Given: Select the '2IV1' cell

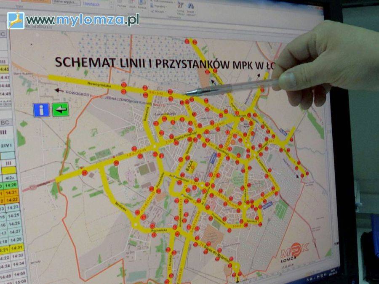Looking at the screenshot, I should (x=6, y=146).
